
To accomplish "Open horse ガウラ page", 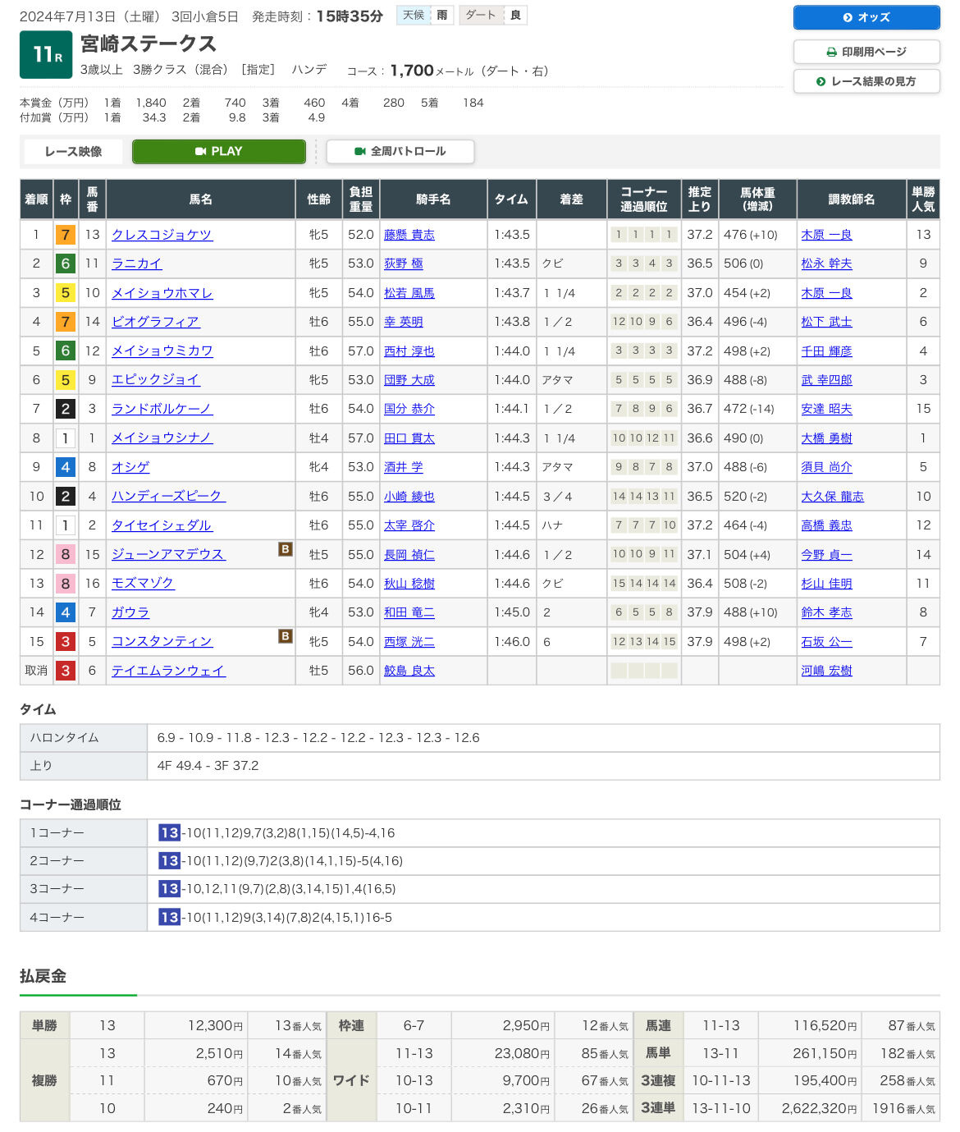I will 130,612.
